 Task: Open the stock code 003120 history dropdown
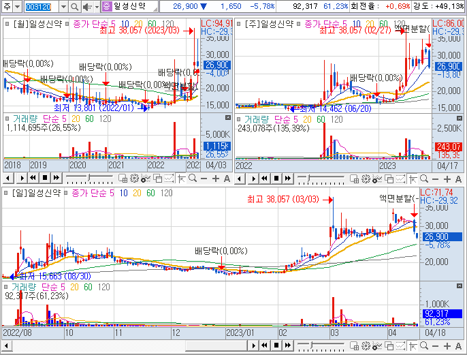tap(63, 7)
